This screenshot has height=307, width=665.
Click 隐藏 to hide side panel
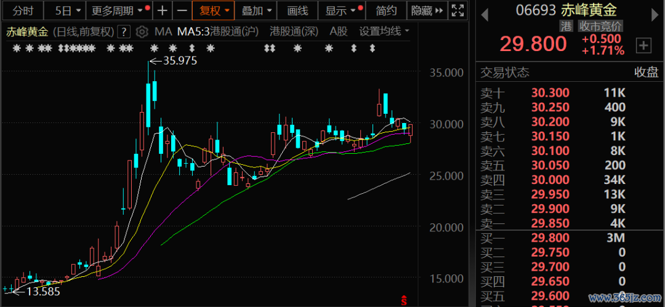(426, 10)
